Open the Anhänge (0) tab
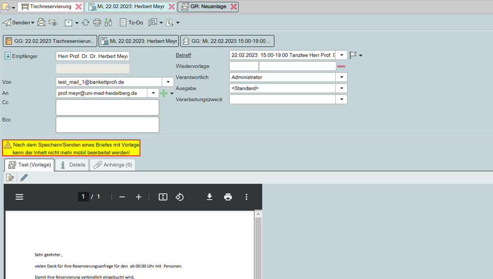The width and height of the screenshot is (493, 279). [113, 165]
